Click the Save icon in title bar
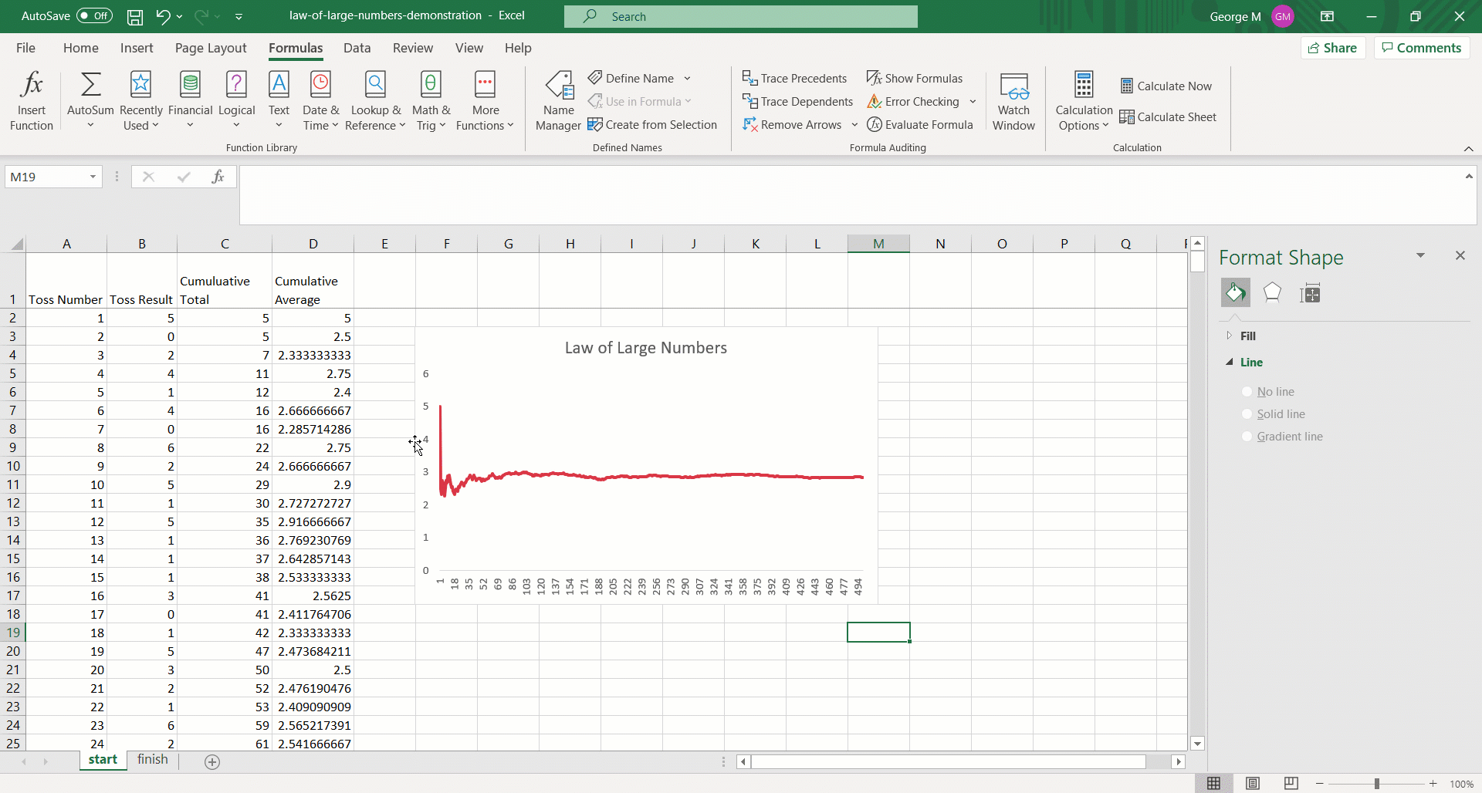The image size is (1482, 793). point(135,16)
